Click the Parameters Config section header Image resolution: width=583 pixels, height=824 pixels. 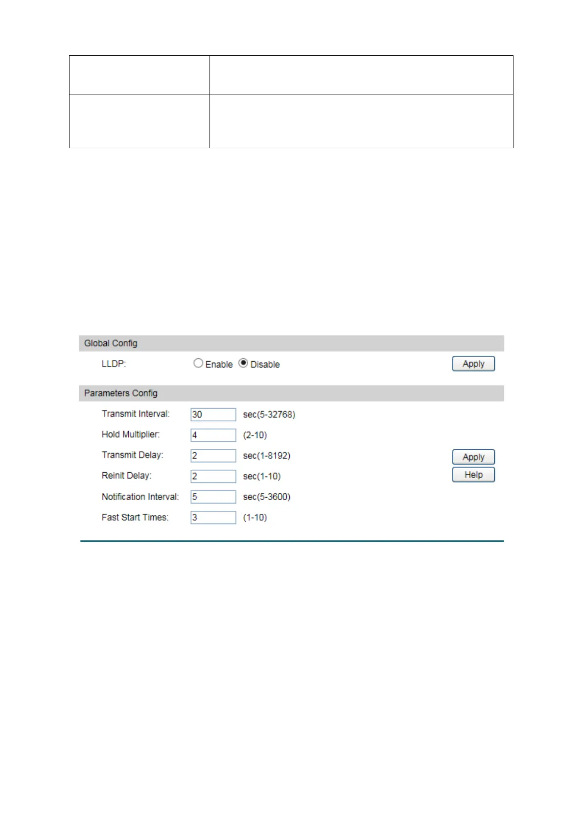click(x=291, y=393)
